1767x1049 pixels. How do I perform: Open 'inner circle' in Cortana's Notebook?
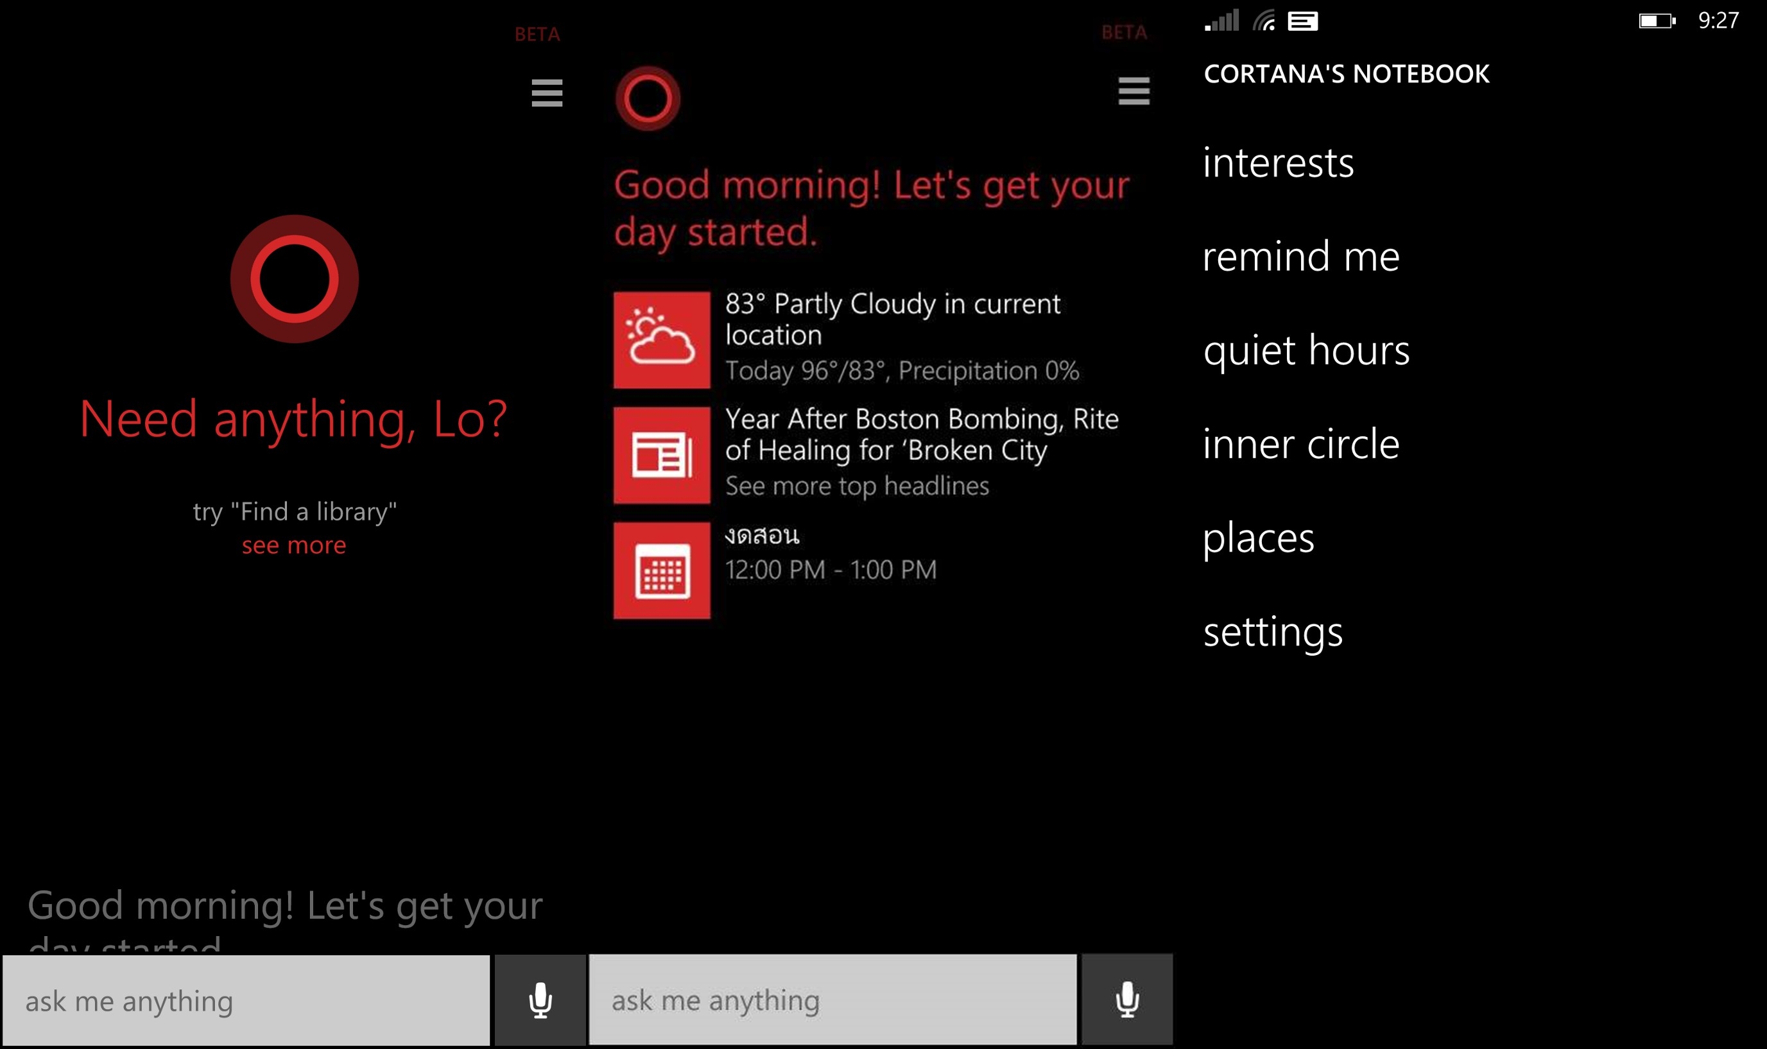tap(1300, 444)
